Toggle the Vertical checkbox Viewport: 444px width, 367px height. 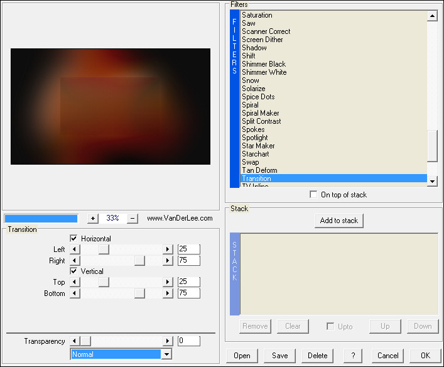coord(73,271)
